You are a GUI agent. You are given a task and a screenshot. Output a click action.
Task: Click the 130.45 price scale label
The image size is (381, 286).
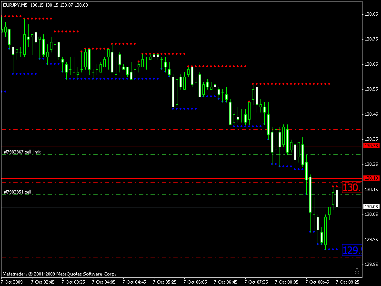click(371, 114)
